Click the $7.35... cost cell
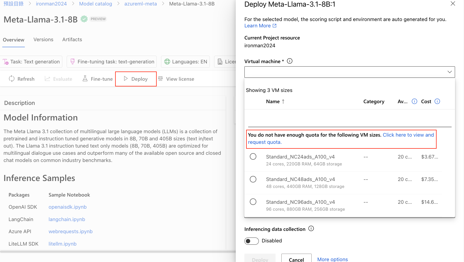The image size is (464, 262). click(430, 179)
